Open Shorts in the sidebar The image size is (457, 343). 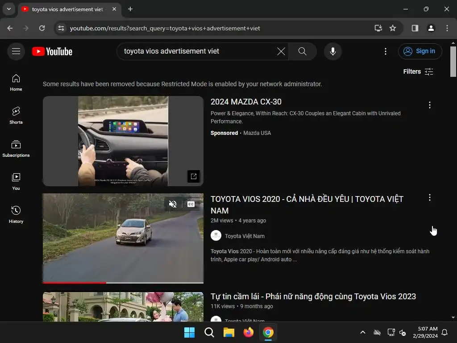point(16,116)
